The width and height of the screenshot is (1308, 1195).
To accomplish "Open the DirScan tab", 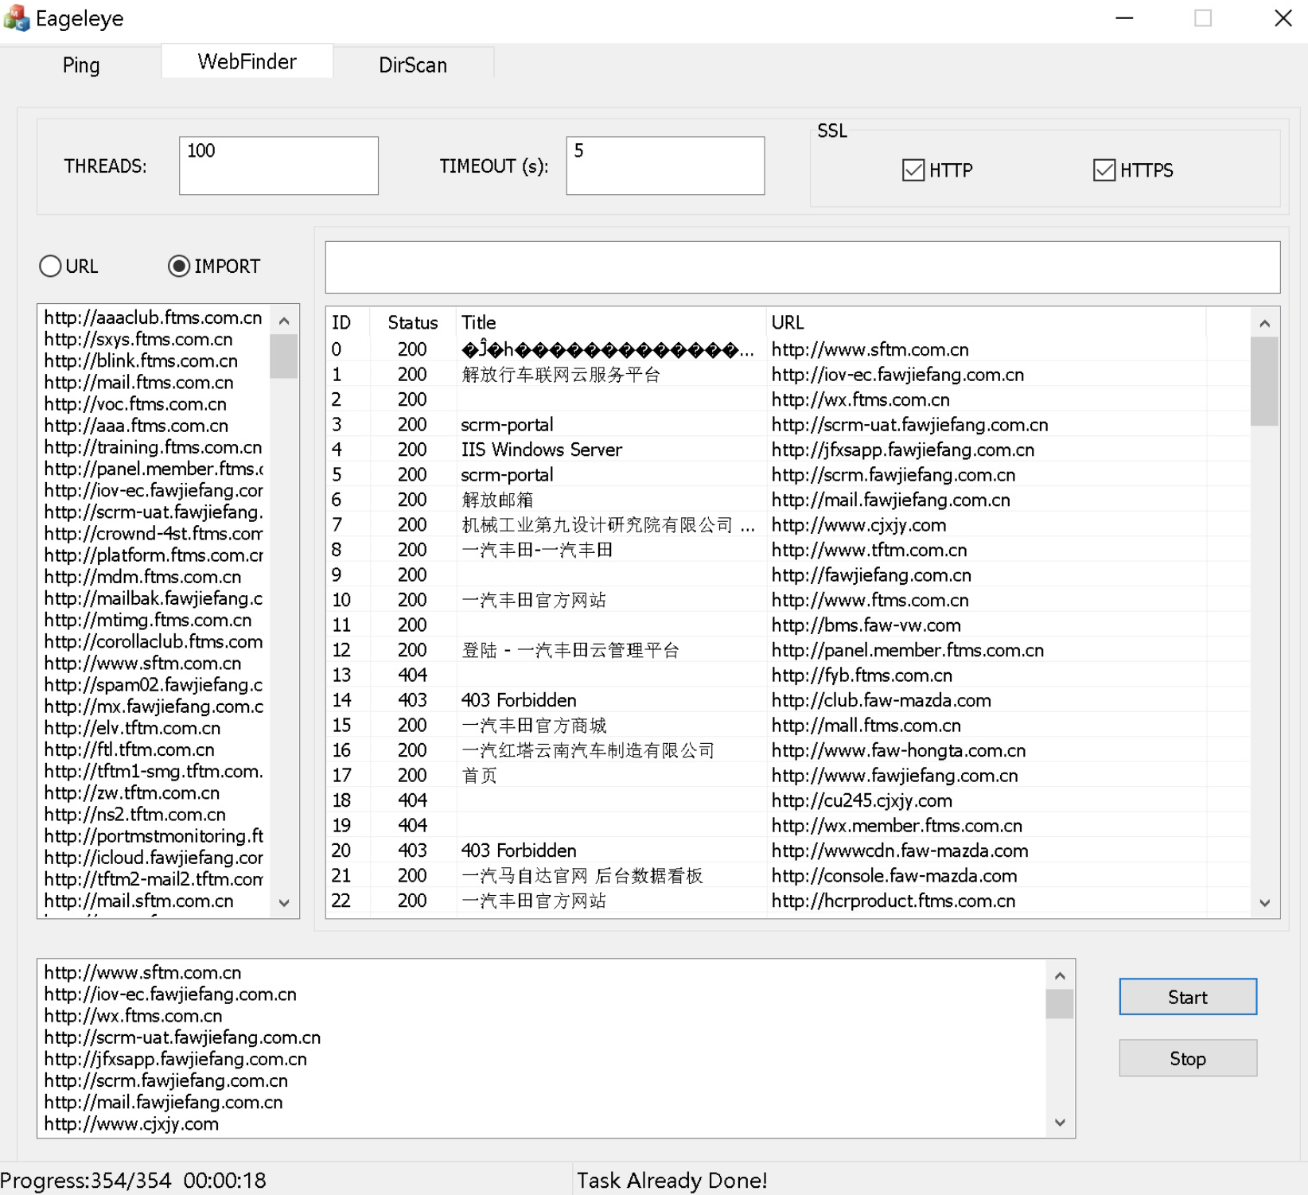I will point(413,64).
